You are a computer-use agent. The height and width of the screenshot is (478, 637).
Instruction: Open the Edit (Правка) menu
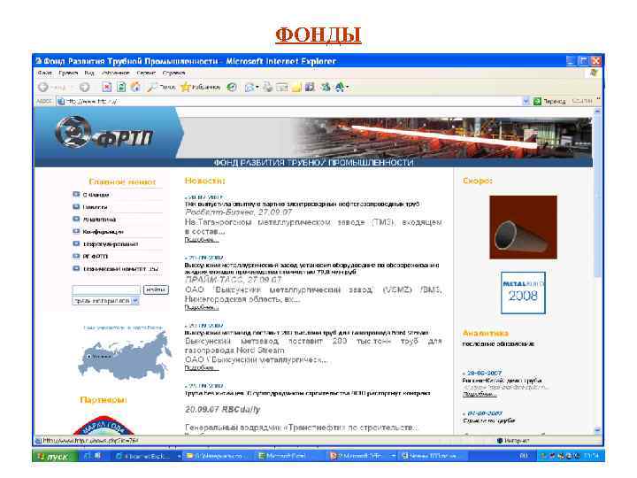(x=68, y=73)
